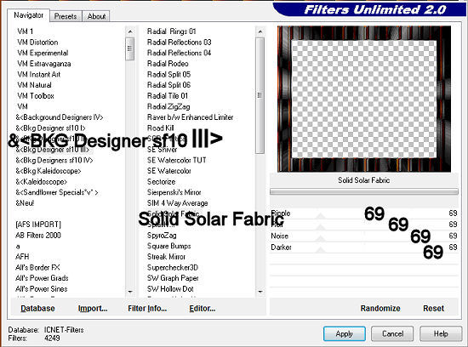468x347 pixels.
Task: Select Alf's Power Sines category
Action: pyautogui.click(x=42, y=289)
